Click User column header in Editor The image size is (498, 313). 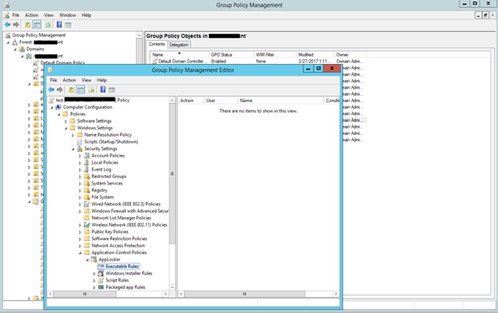(221, 101)
